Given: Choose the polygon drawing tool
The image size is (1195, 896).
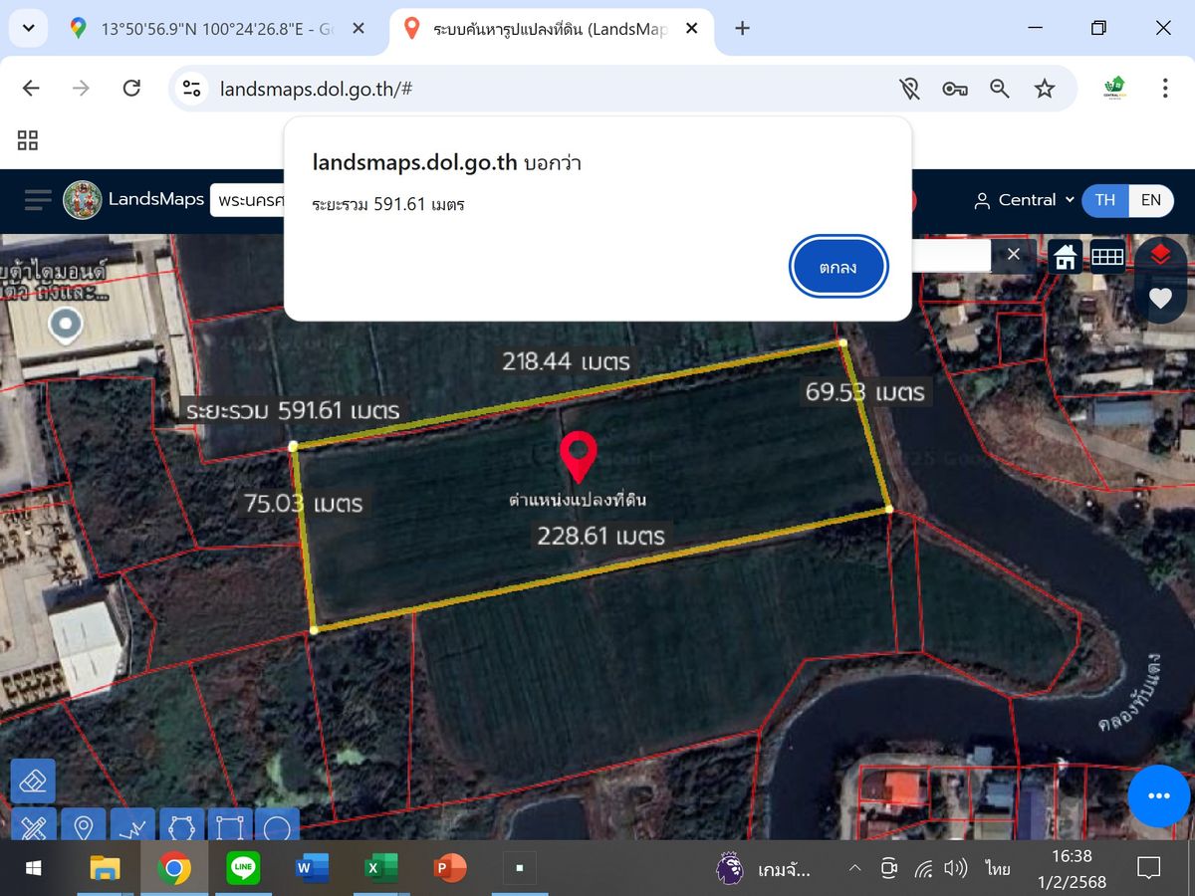Looking at the screenshot, I should pyautogui.click(x=180, y=826).
